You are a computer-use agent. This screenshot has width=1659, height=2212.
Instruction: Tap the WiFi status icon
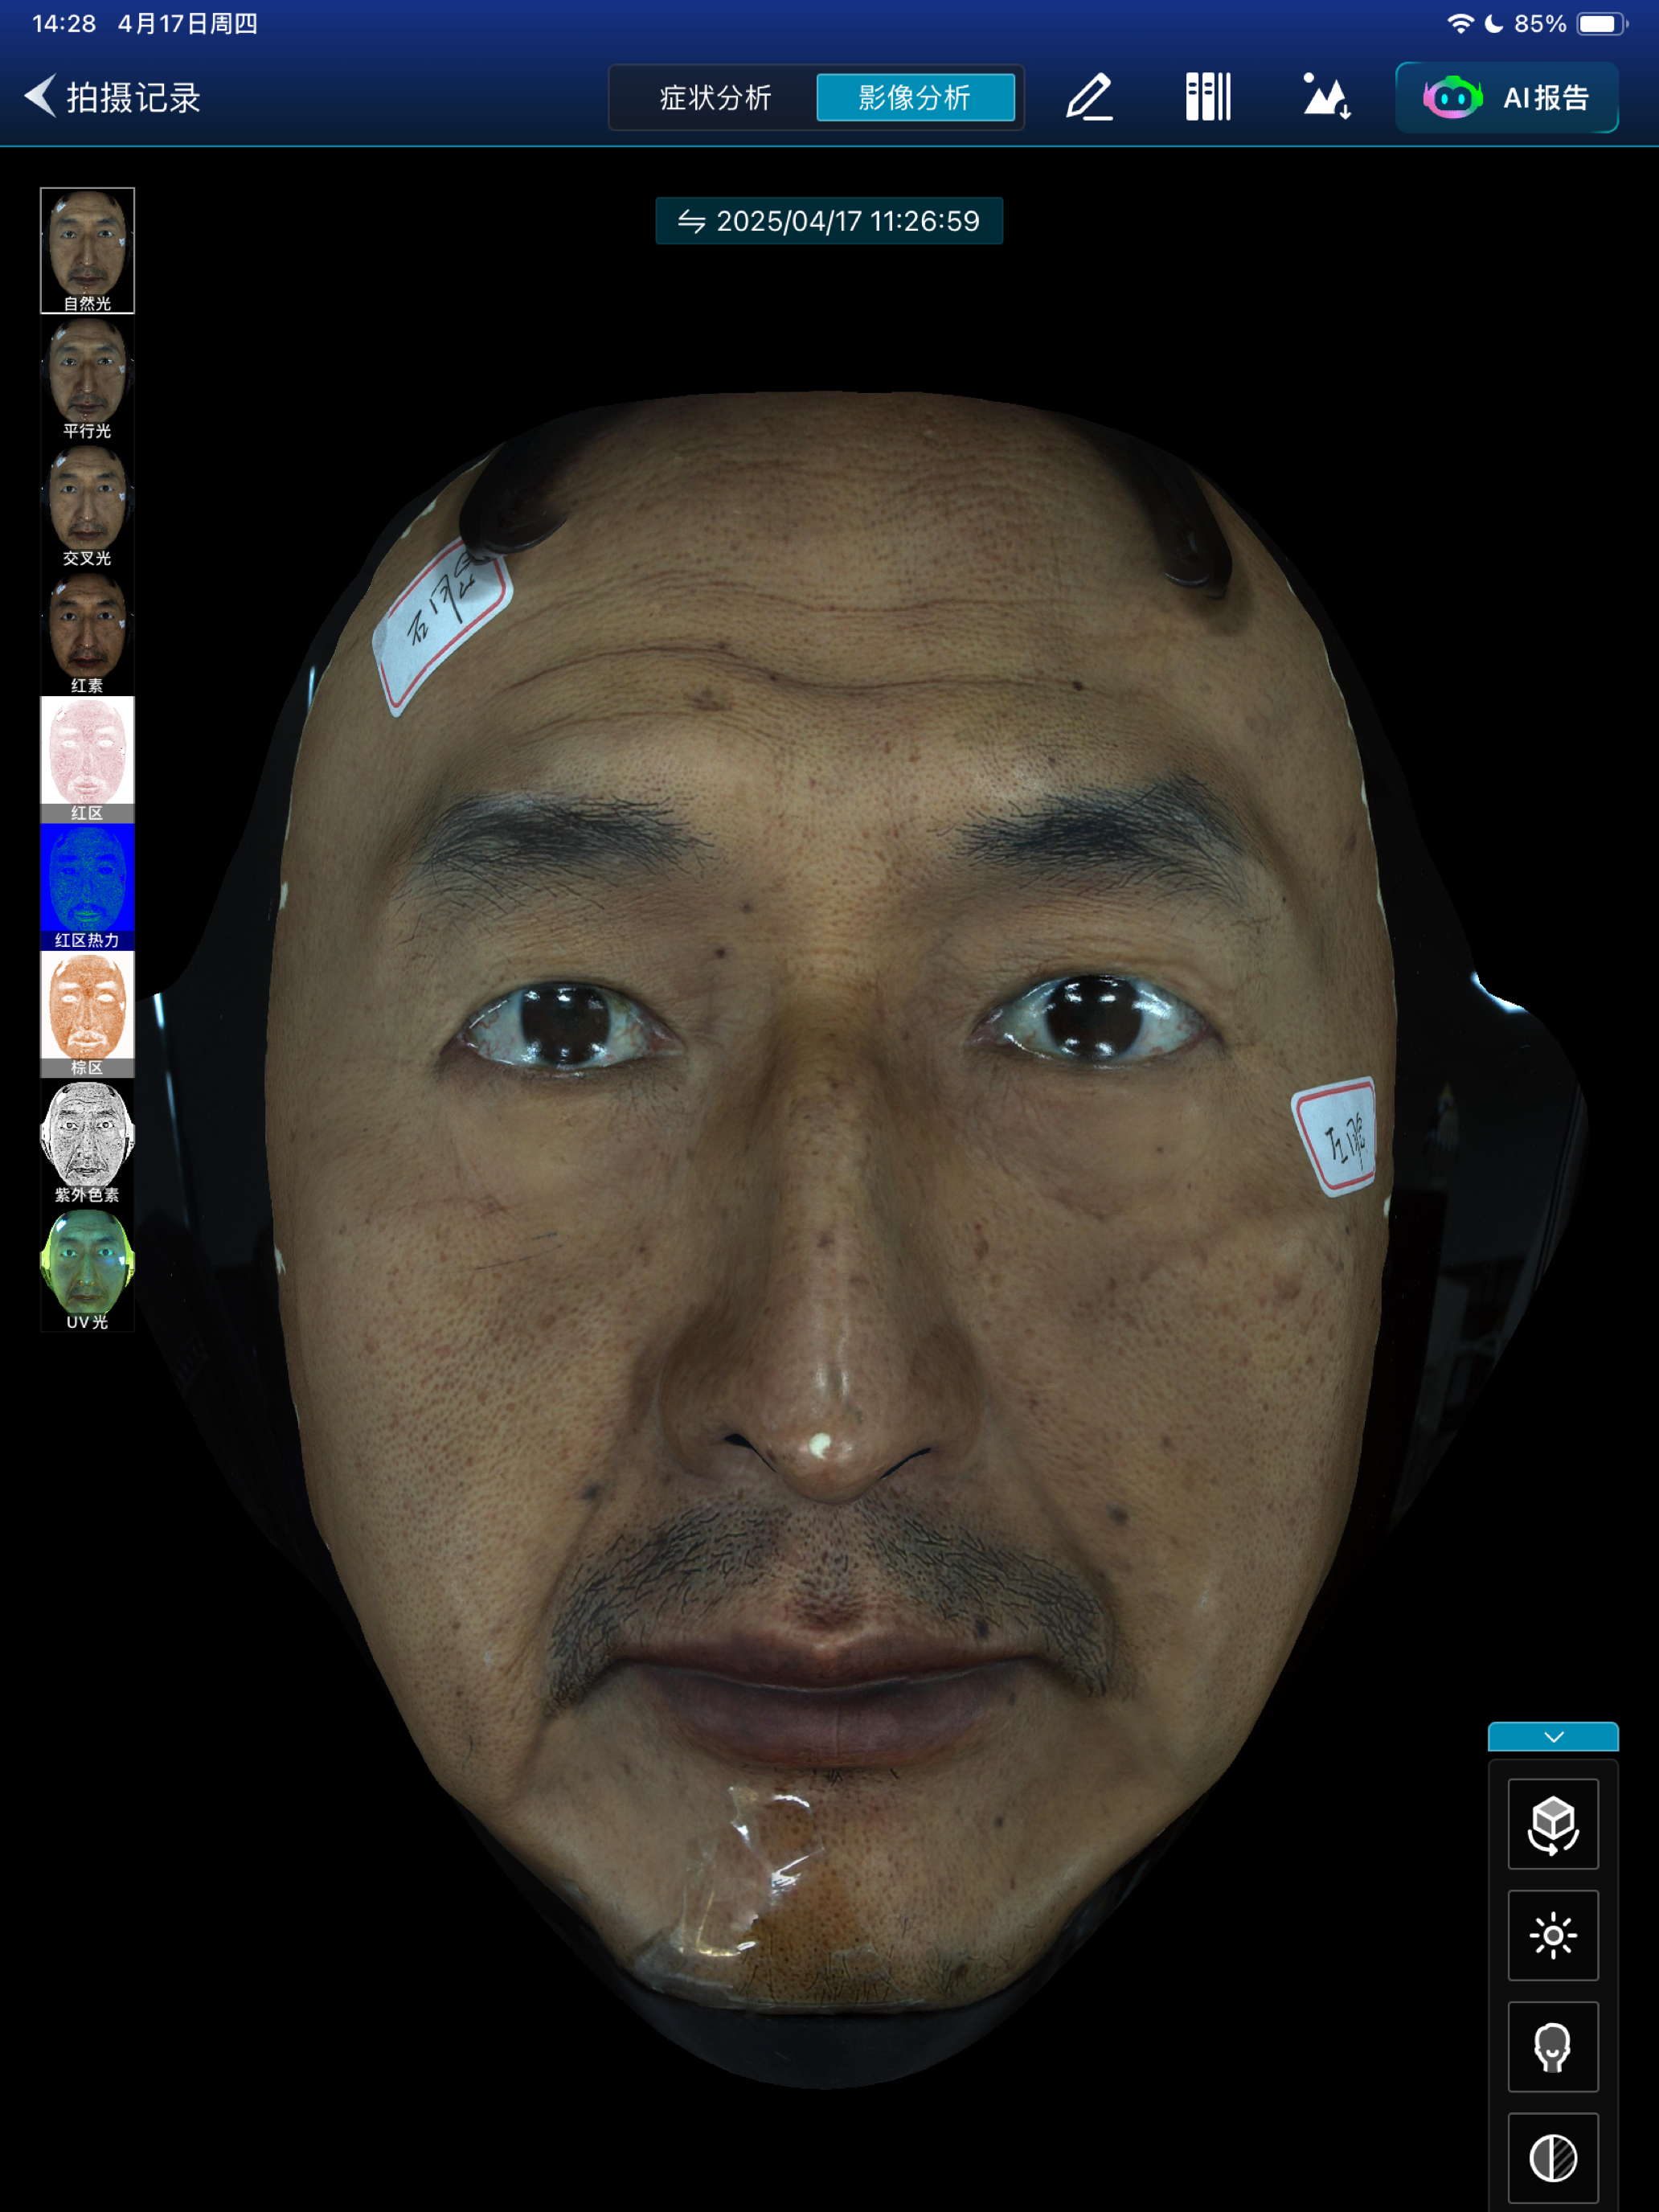click(1460, 24)
